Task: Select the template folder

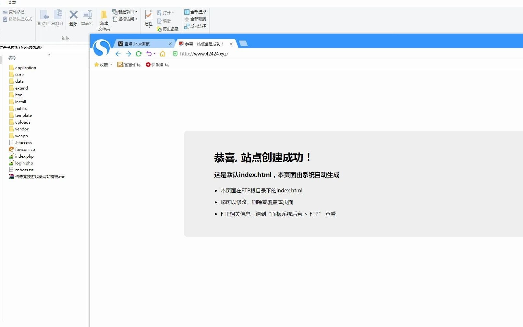Action: tap(20, 115)
